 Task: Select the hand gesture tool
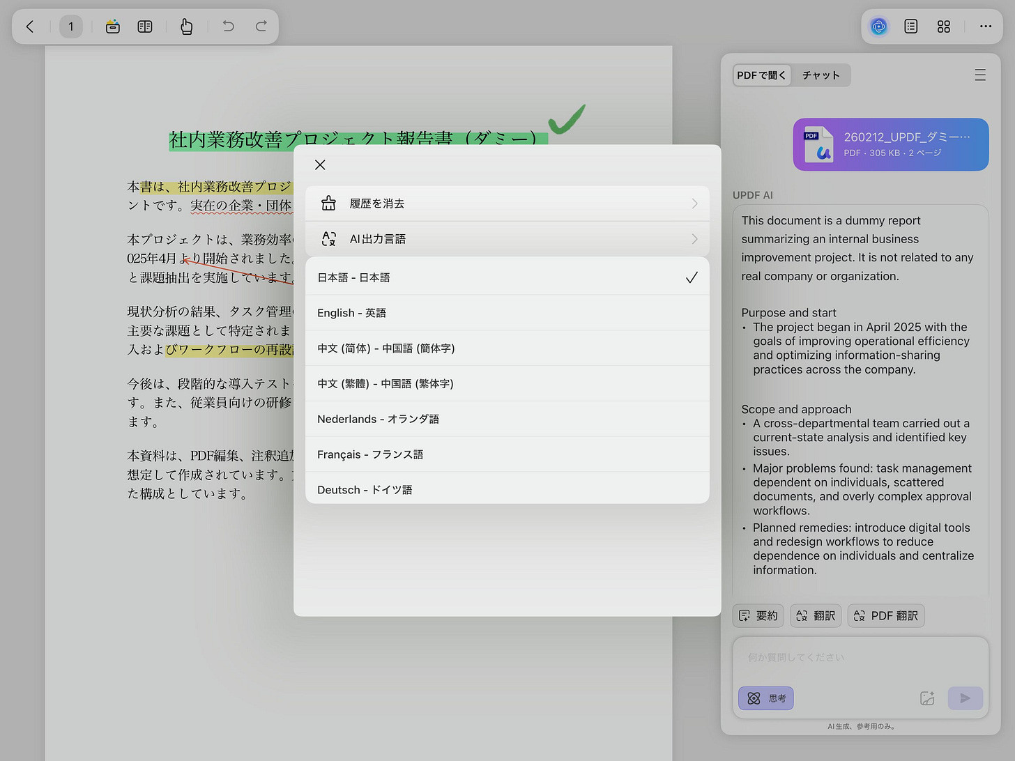[x=186, y=26]
